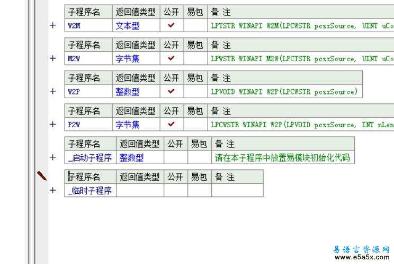Viewport: 394px width, 264px height.
Task: Expand the M2W subroutine
Action: pyautogui.click(x=53, y=59)
